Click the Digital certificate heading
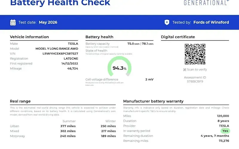Screen dimensions: 239x149 (178, 37)
